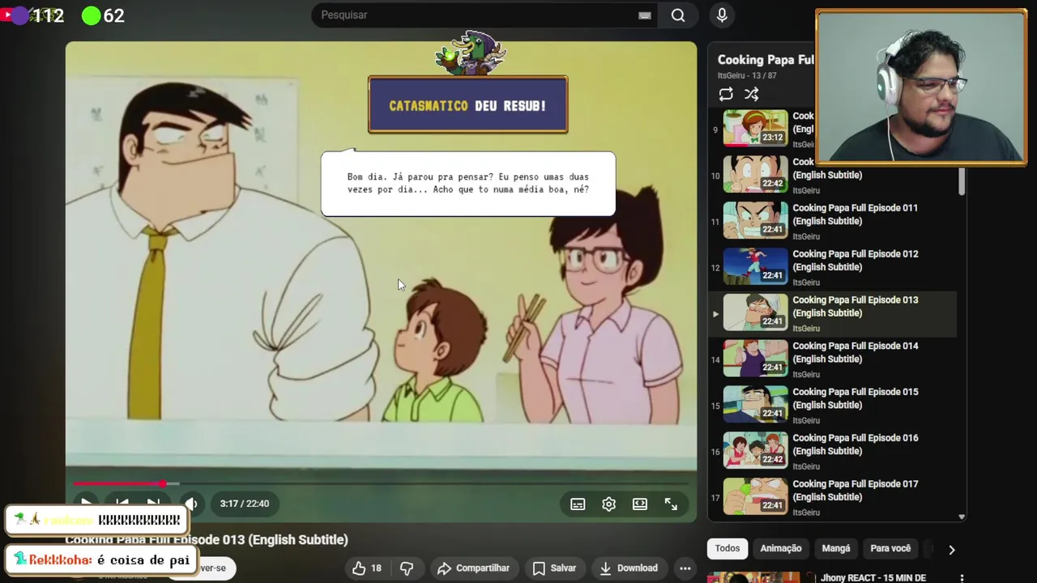Viewport: 1037px width, 583px height.
Task: Open Episode 011 thumbnail
Action: (755, 220)
